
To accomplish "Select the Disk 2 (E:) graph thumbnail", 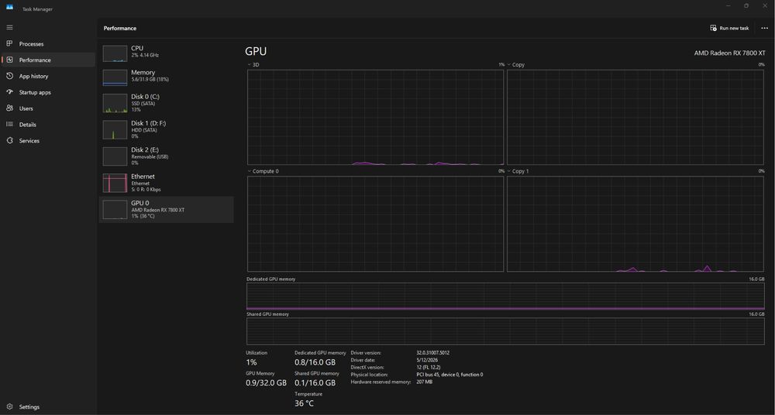I will 115,156.
